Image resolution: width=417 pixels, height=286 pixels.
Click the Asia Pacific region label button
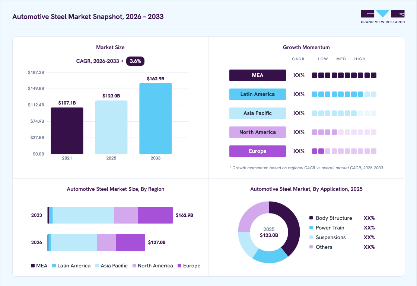(257, 113)
